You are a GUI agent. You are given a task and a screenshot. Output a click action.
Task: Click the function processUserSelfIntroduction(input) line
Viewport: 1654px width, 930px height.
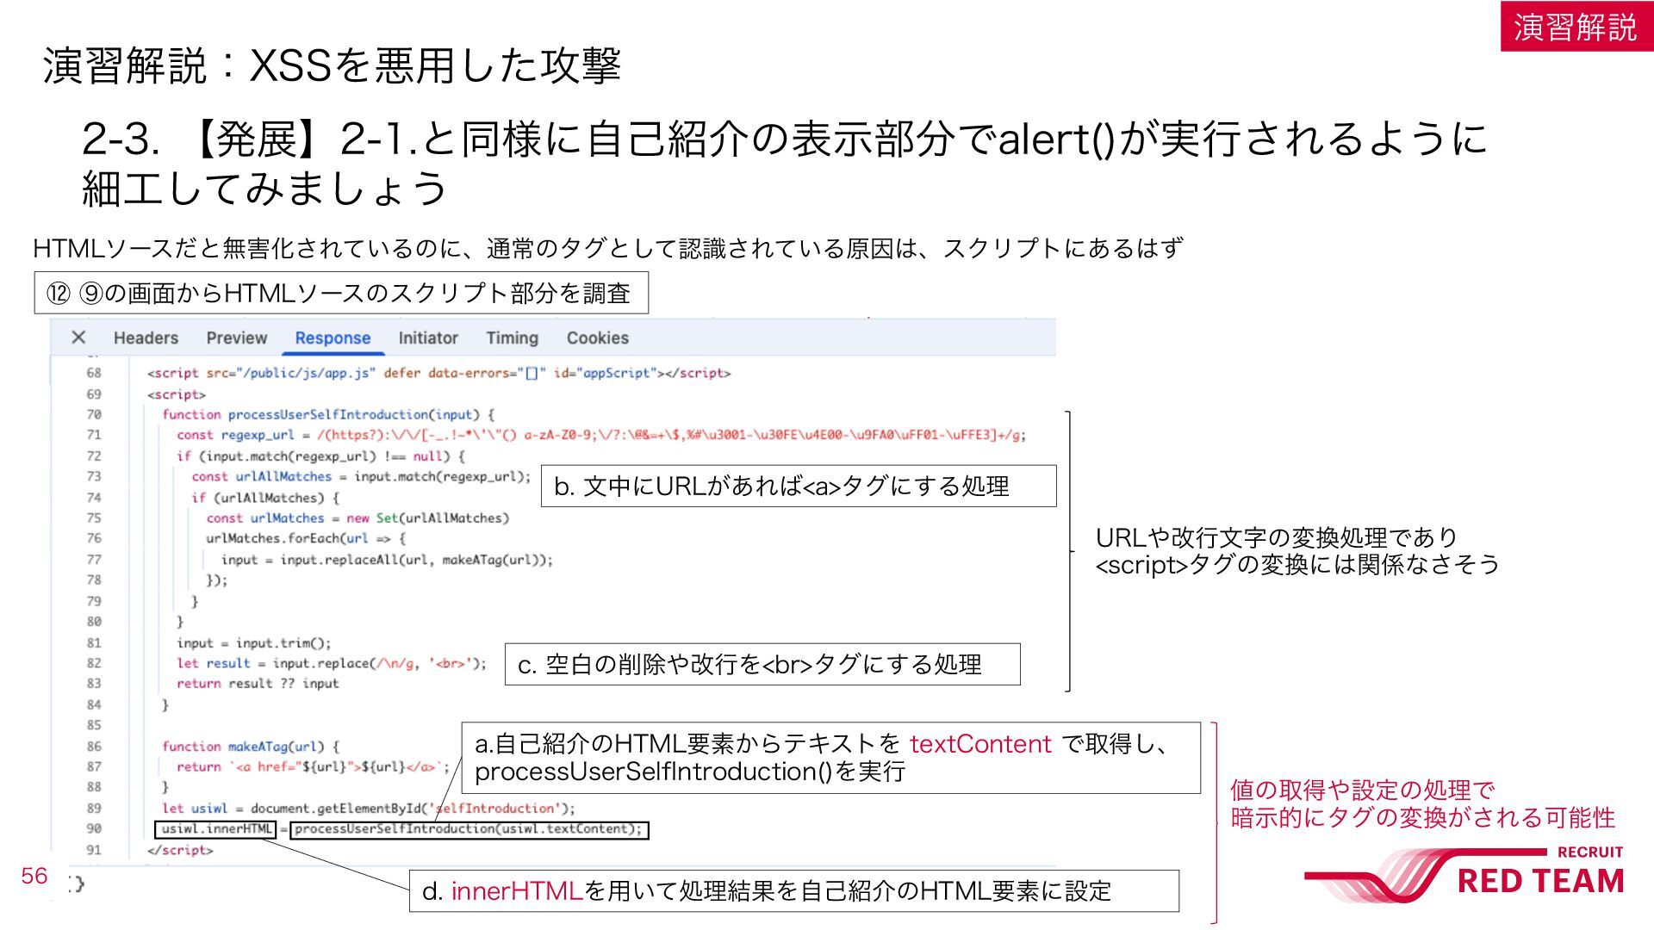point(328,414)
